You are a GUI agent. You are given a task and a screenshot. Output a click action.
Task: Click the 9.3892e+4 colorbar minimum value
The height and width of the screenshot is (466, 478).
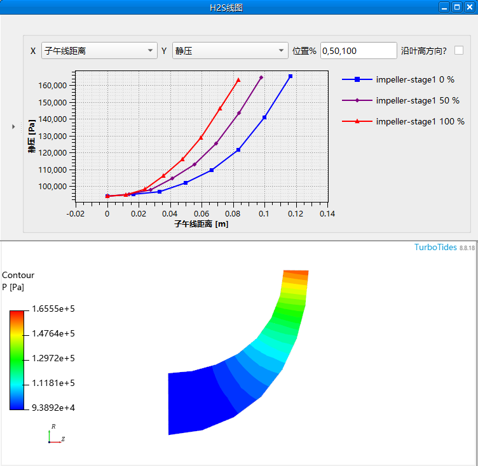[x=53, y=408]
